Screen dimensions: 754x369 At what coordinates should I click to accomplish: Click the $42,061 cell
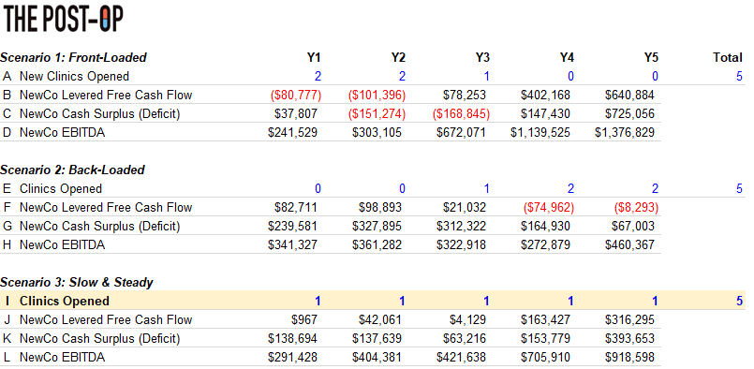tap(380, 320)
